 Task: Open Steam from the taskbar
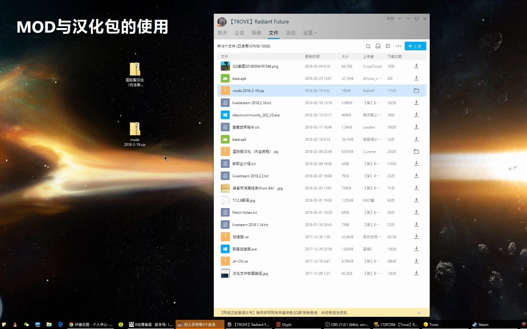480,324
